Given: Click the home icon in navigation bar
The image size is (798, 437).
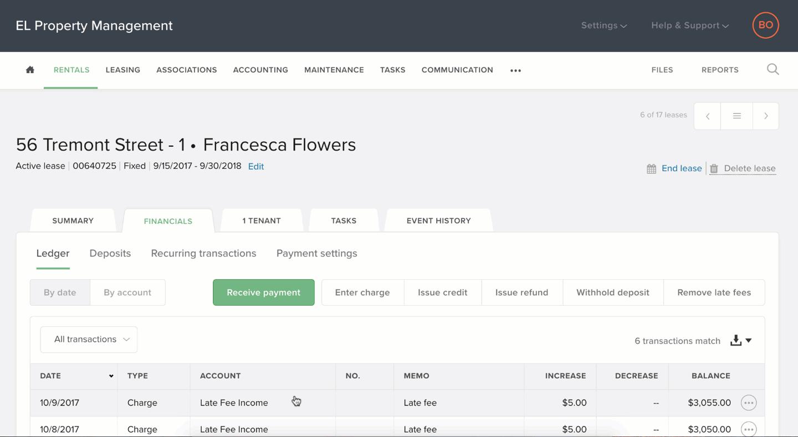Looking at the screenshot, I should (30, 70).
